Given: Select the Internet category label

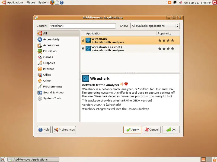Looking at the screenshot, I should (x=48, y=69).
